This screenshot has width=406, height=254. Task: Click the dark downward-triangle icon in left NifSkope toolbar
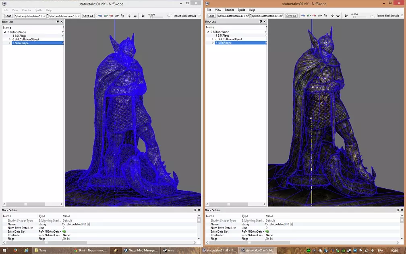pyautogui.click(x=135, y=16)
